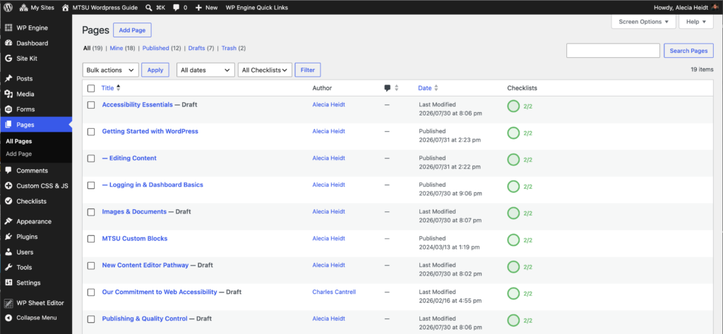Viewport: 723px width, 334px height.
Task: Click the Posts pushpin icon
Action: [x=8, y=79]
